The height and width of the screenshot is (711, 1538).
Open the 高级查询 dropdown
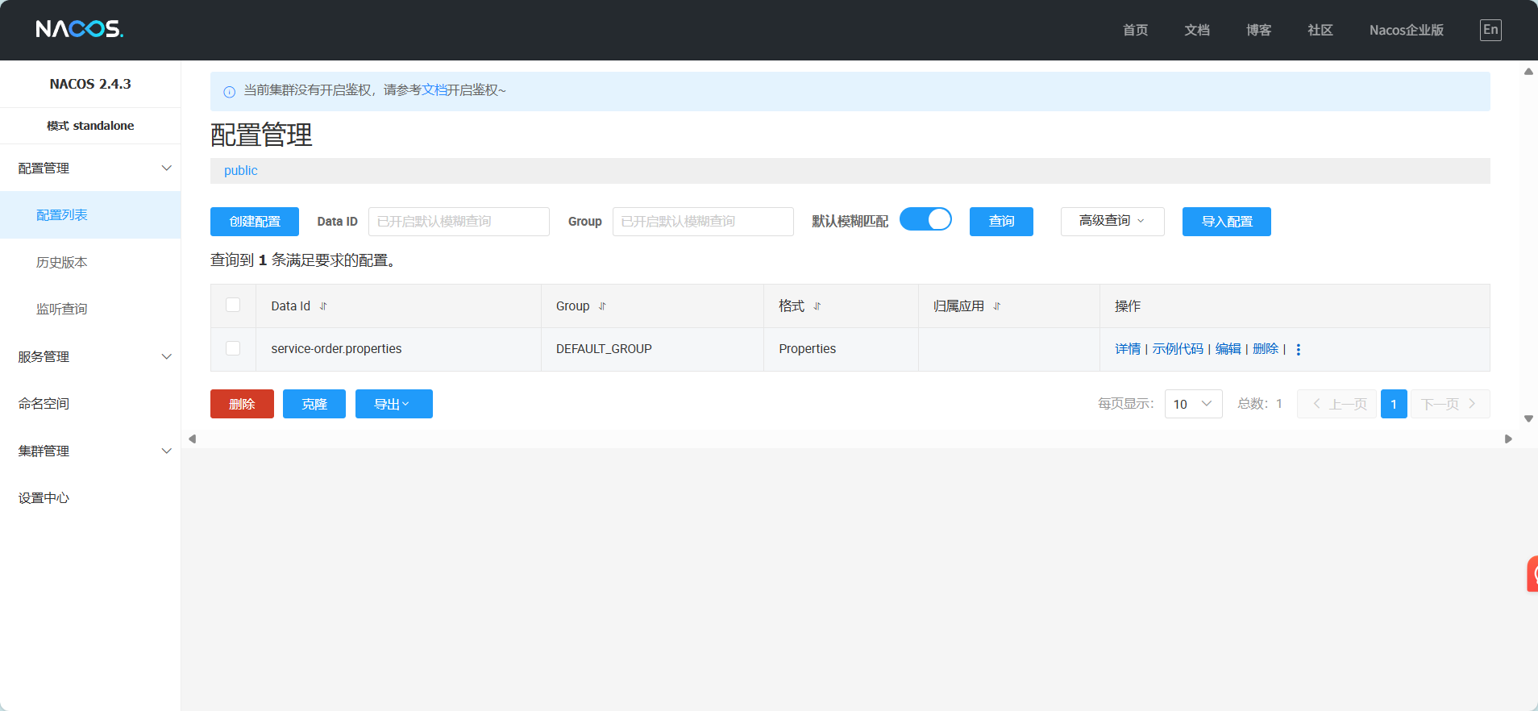tap(1112, 221)
